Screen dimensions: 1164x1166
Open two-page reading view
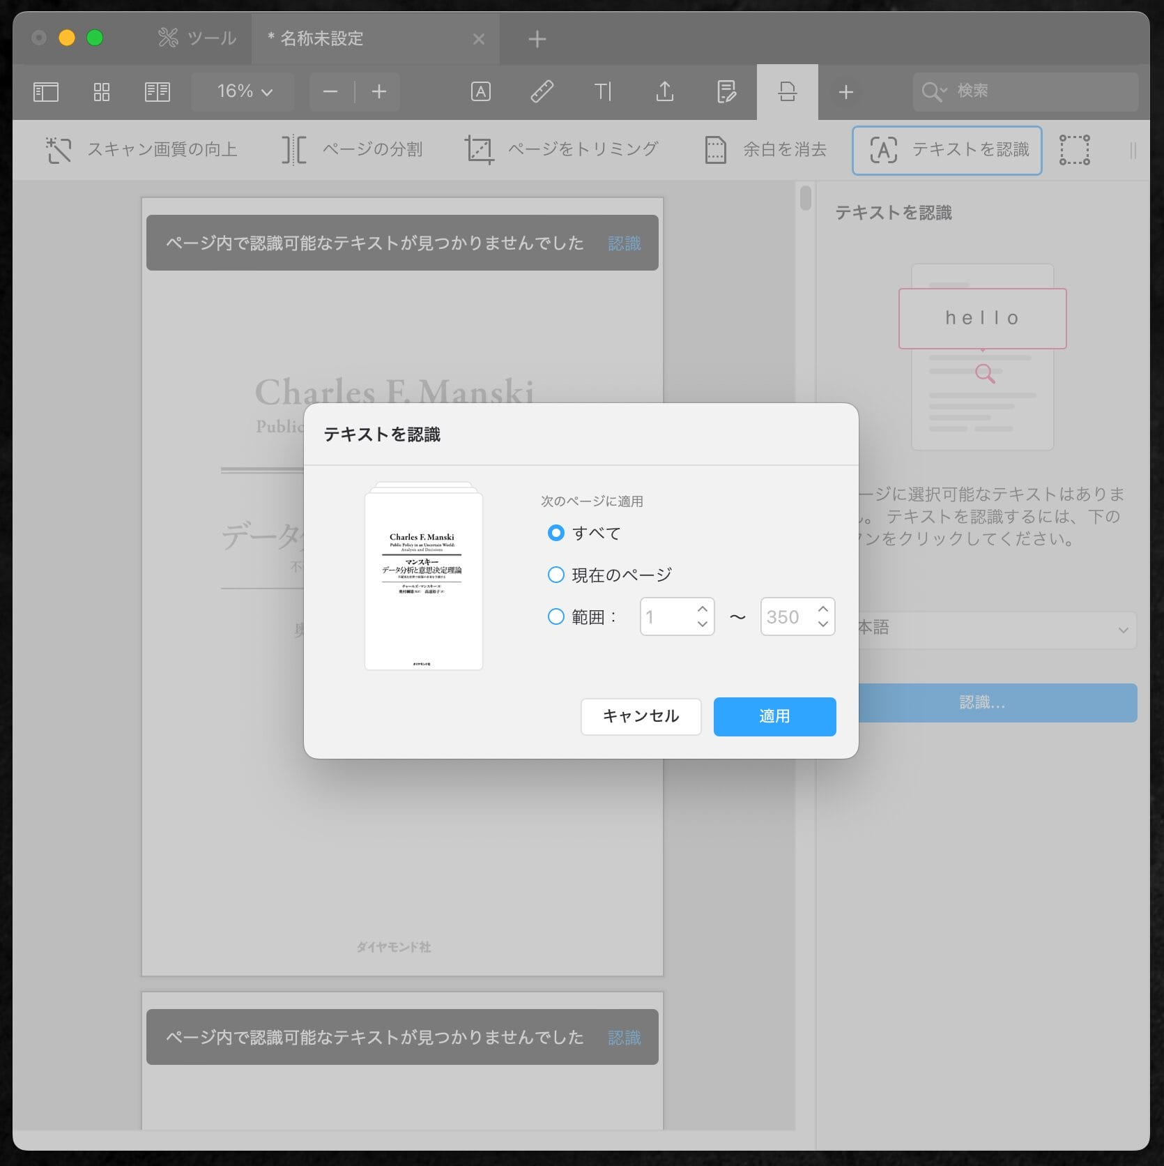158,92
